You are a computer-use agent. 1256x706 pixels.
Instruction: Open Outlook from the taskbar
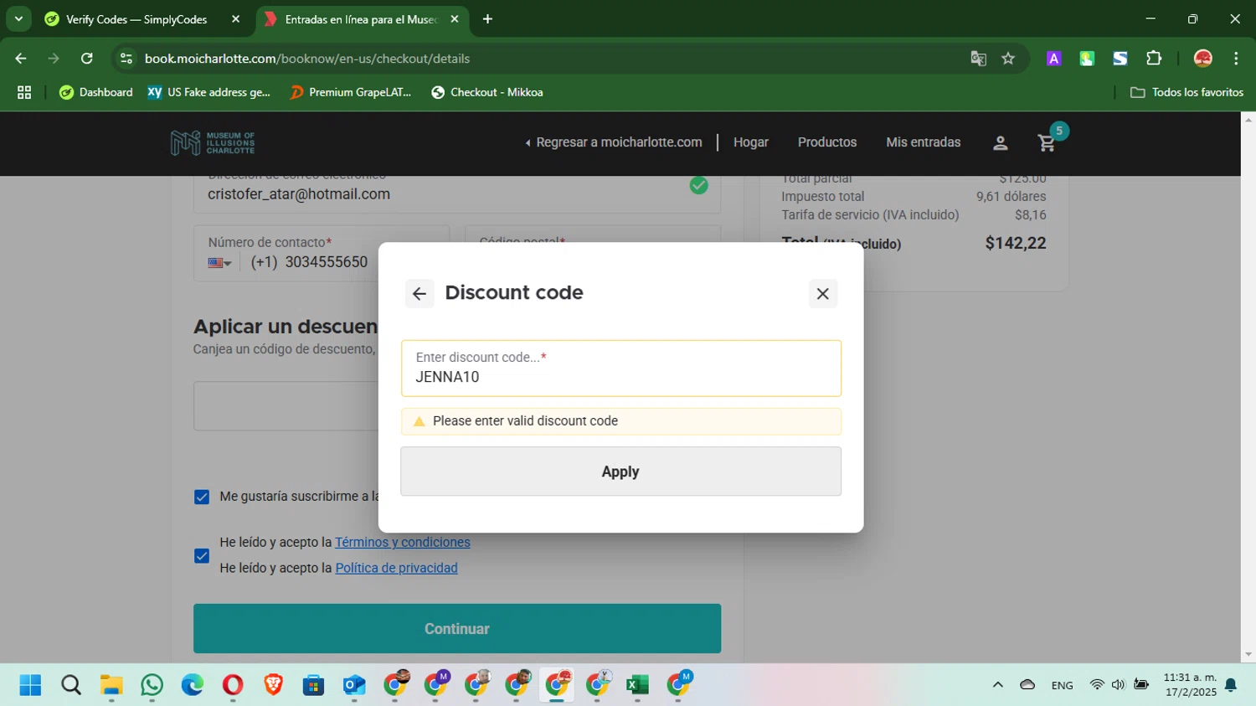point(354,685)
